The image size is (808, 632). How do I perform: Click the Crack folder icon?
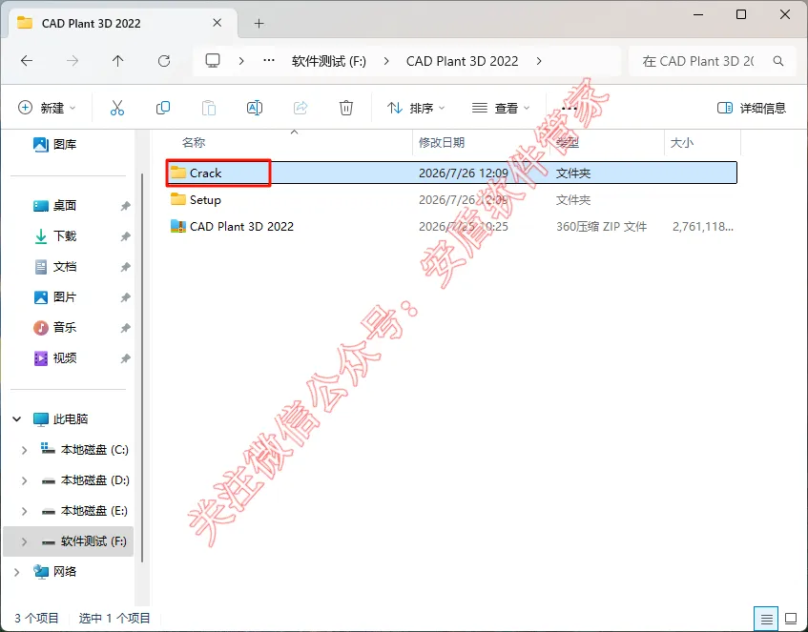coord(178,173)
